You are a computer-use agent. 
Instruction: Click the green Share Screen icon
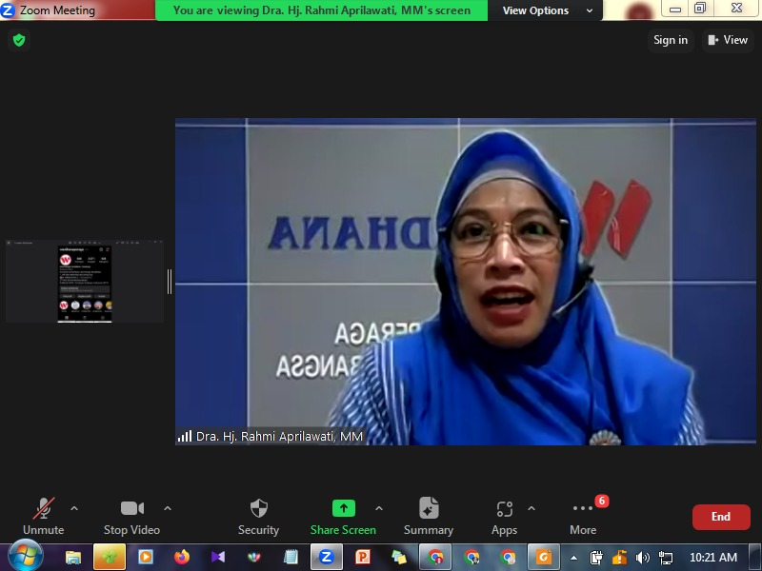coord(343,508)
